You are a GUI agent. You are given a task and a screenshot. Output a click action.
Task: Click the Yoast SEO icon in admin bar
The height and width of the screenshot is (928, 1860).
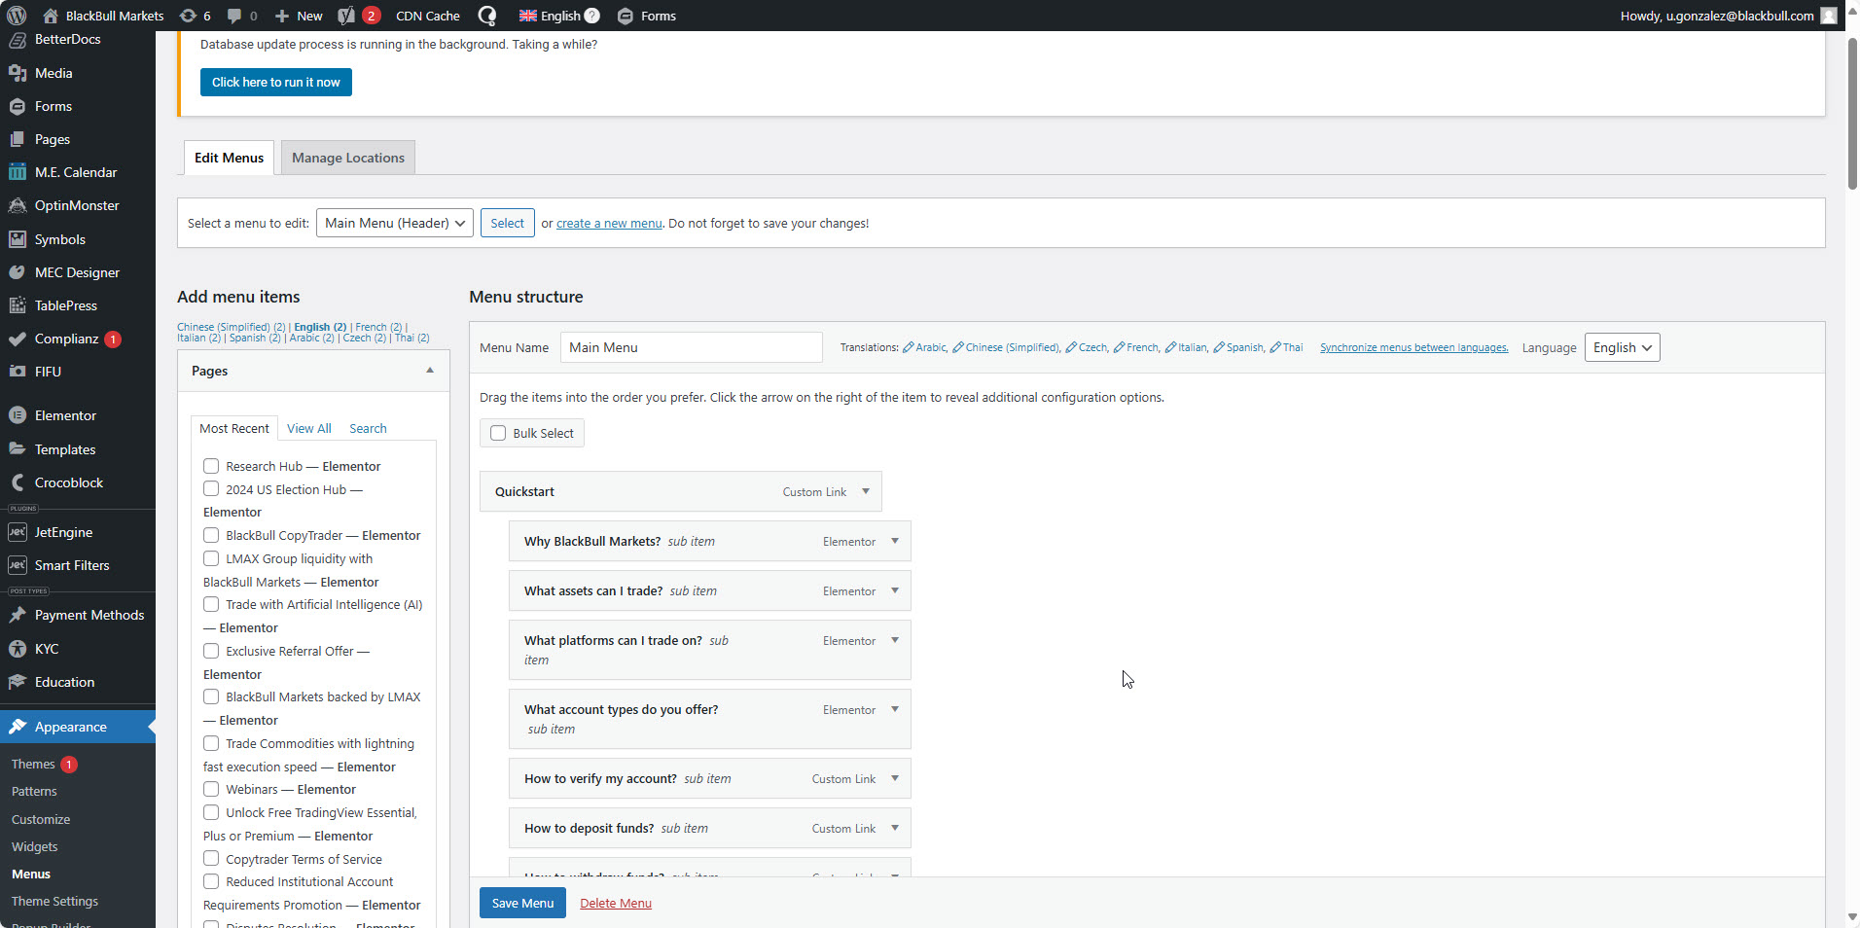[345, 16]
